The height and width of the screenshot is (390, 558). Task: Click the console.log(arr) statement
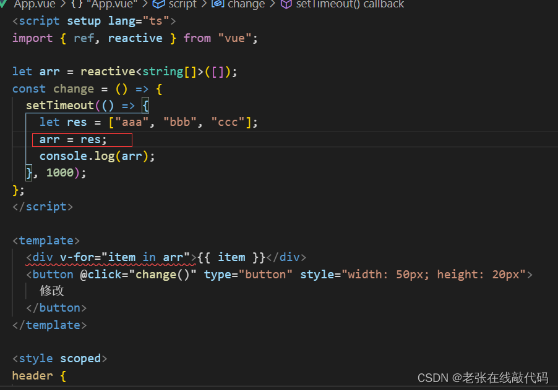click(x=97, y=156)
